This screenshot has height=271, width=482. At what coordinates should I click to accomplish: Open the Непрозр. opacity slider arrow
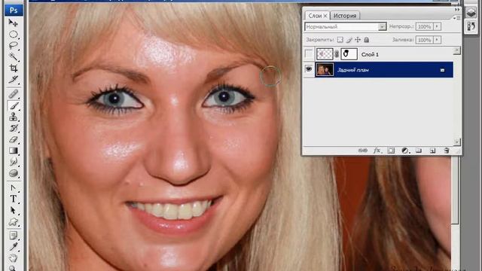(x=437, y=27)
